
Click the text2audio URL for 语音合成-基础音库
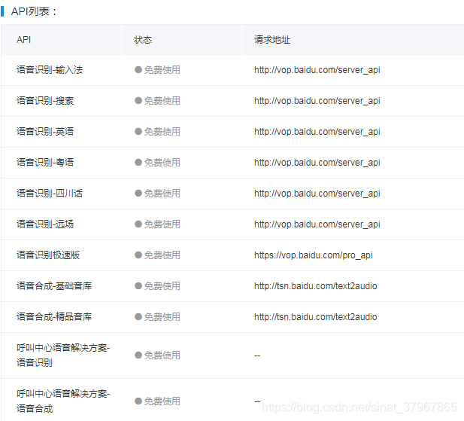pyautogui.click(x=316, y=286)
